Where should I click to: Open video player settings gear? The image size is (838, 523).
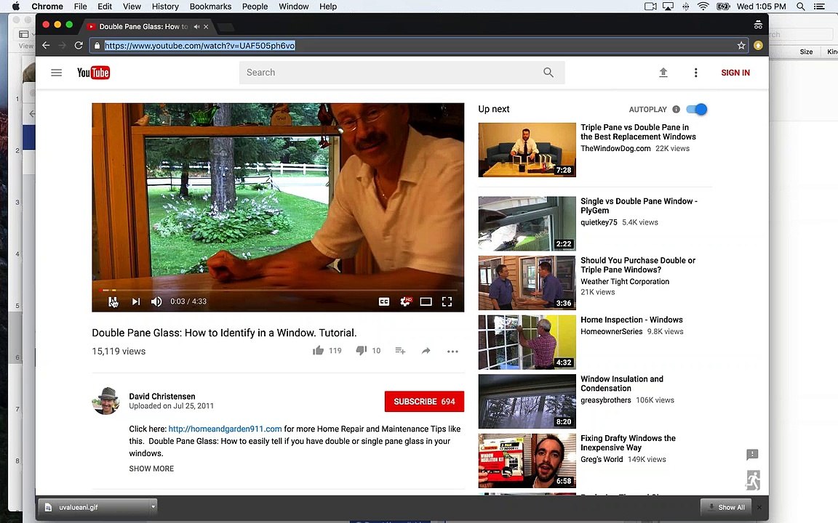(406, 301)
